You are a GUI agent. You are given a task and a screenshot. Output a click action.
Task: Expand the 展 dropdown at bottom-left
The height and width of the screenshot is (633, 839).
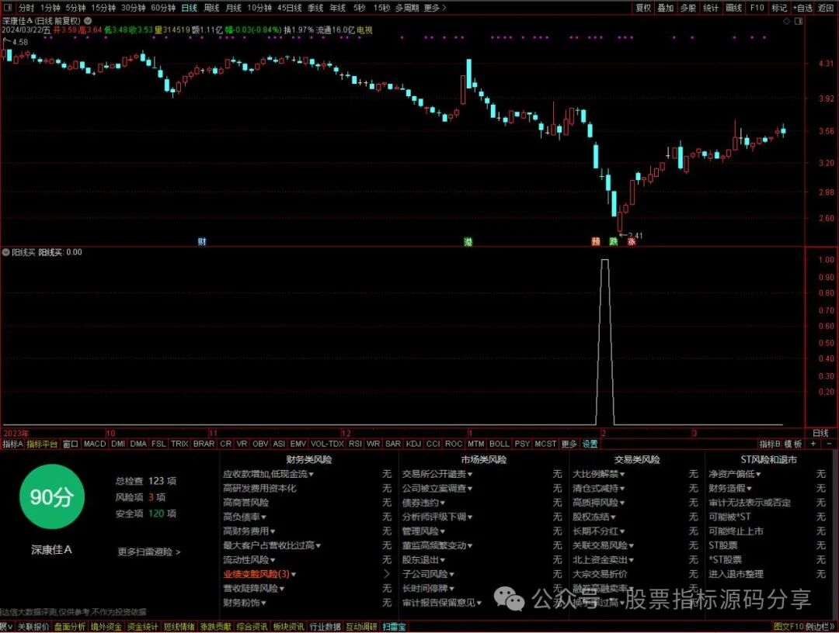point(7,627)
